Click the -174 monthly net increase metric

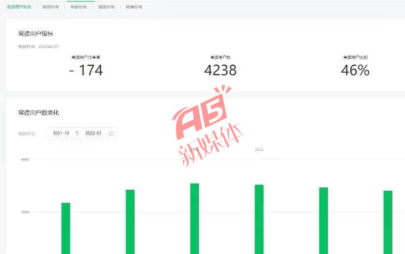coord(86,70)
